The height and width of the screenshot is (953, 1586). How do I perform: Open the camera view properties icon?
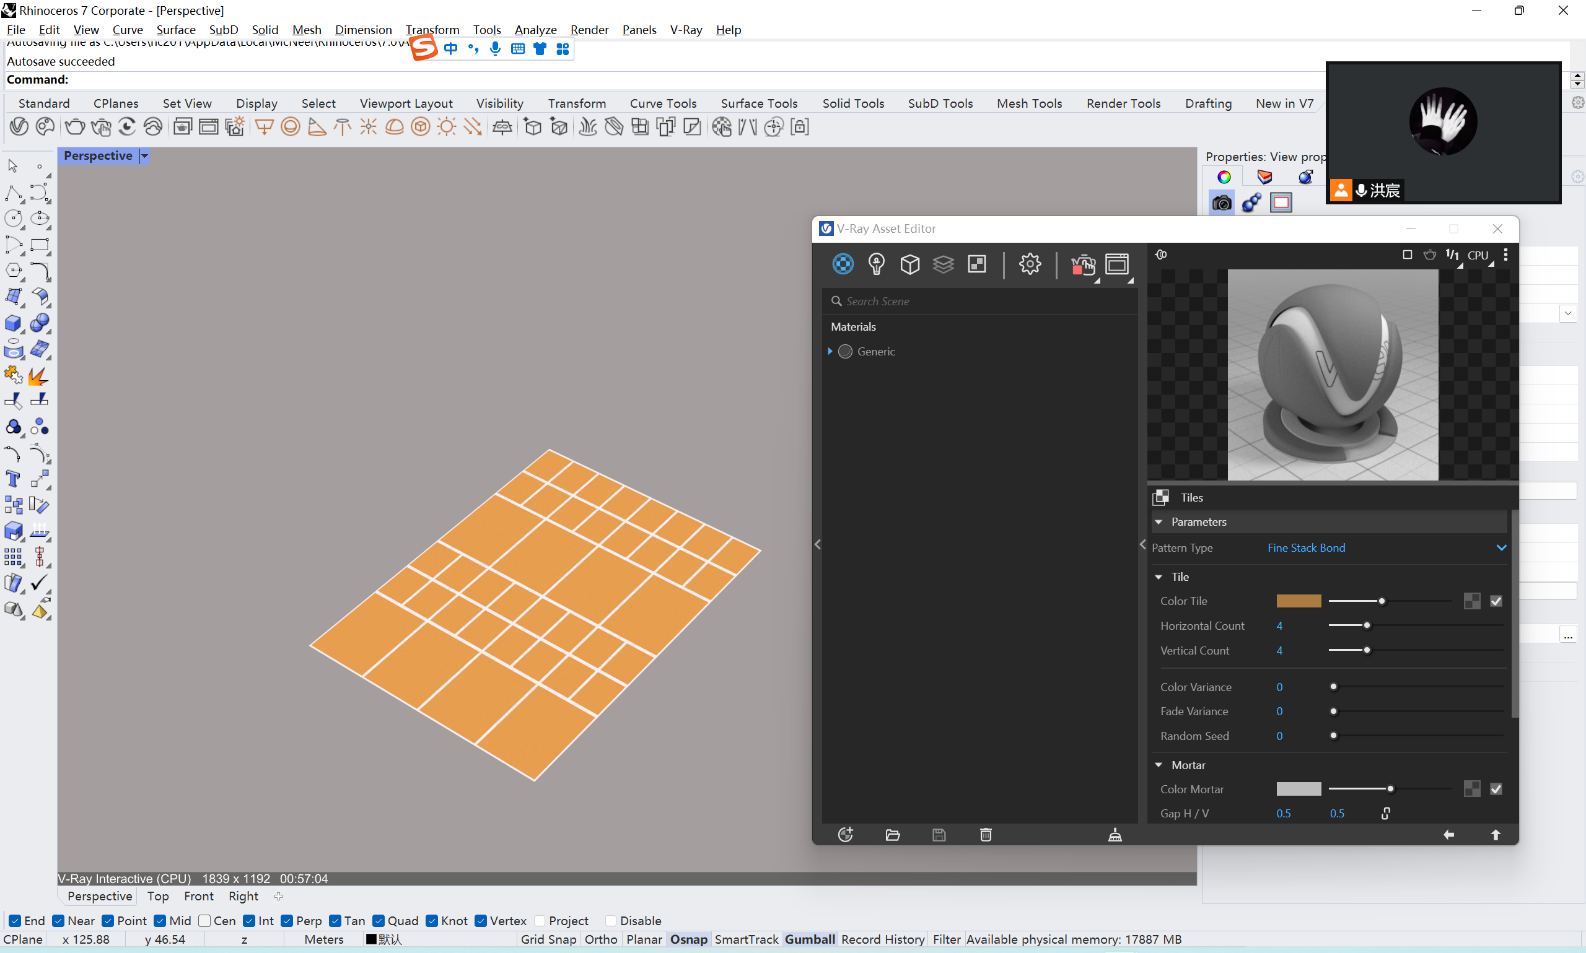(1221, 203)
